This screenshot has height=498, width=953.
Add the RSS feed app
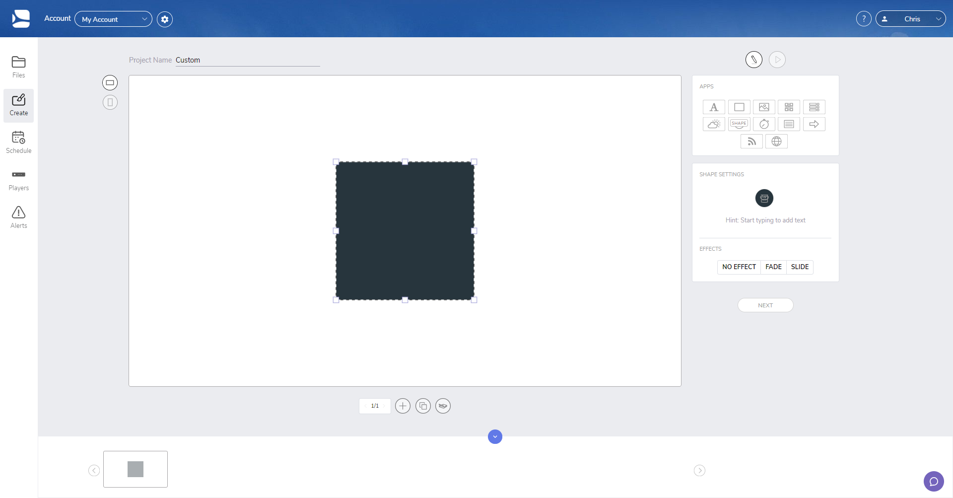[751, 142]
